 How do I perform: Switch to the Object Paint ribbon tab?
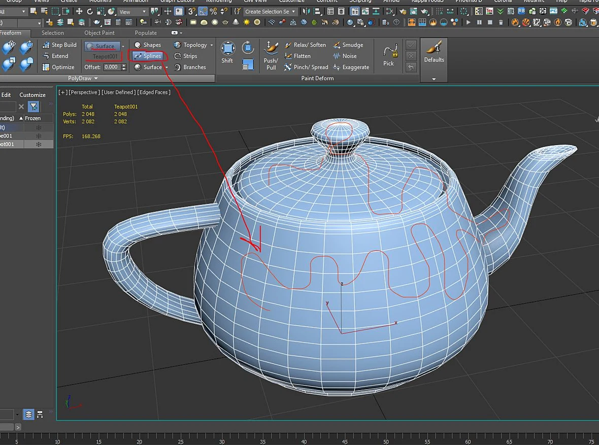(x=99, y=33)
